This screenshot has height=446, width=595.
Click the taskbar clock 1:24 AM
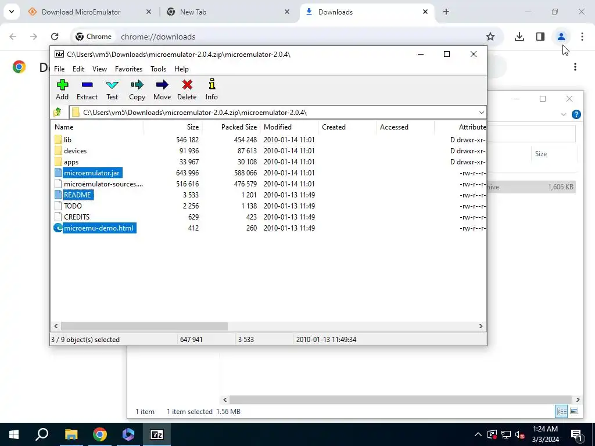[545, 429]
